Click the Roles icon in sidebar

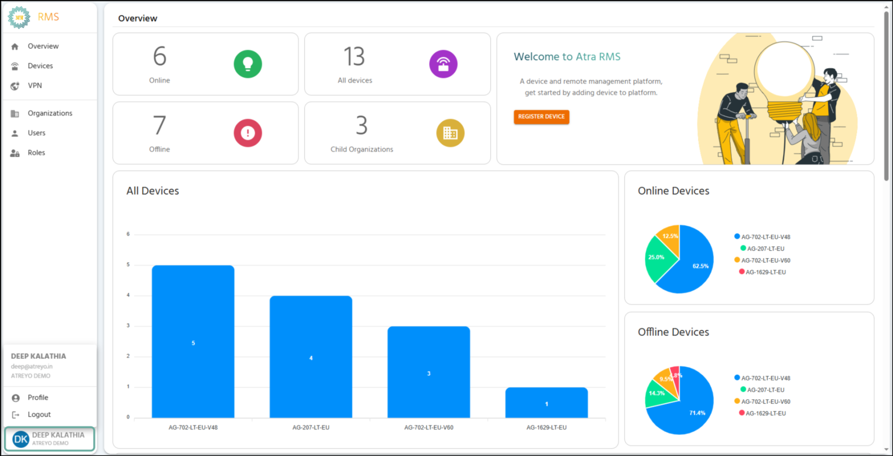(x=15, y=153)
